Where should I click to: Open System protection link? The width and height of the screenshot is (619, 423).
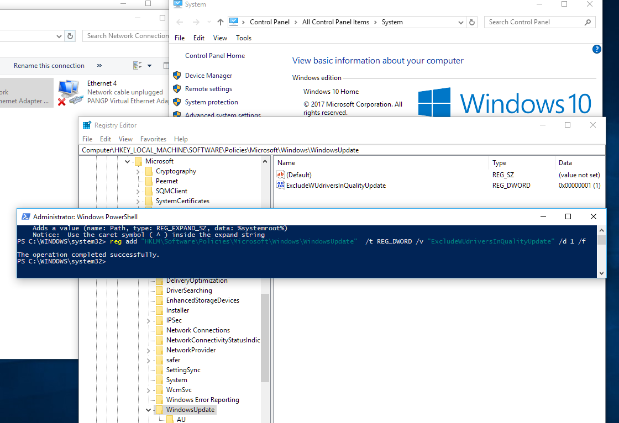pyautogui.click(x=211, y=102)
